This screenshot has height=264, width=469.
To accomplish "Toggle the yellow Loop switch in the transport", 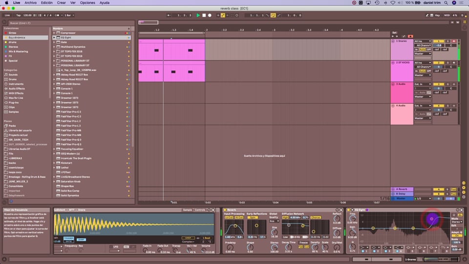I will pyautogui.click(x=273, y=15).
